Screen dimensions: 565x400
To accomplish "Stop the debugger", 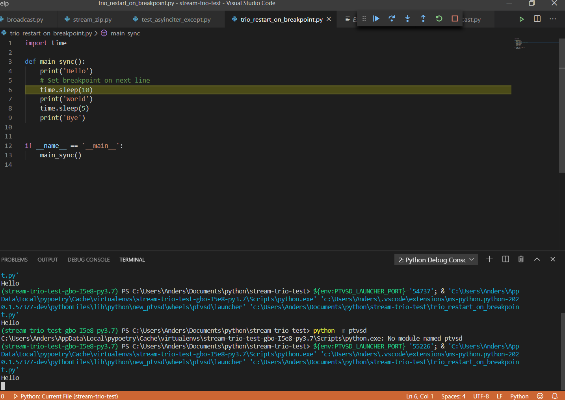I will pyautogui.click(x=454, y=18).
